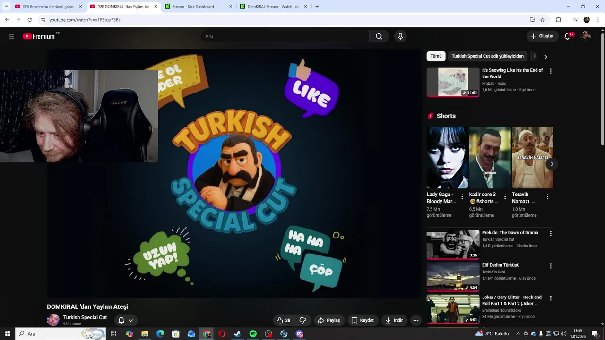Open Opera browser from taskbar
605x340 pixels.
(222, 334)
